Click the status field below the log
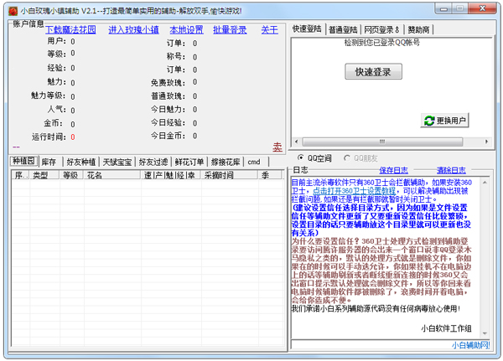This screenshot has width=503, height=361. (x=391, y=345)
